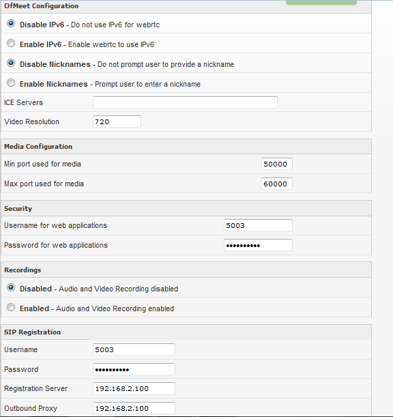Click the Outbound Proxy address field
Screen dimensions: 393x417
click(134, 408)
